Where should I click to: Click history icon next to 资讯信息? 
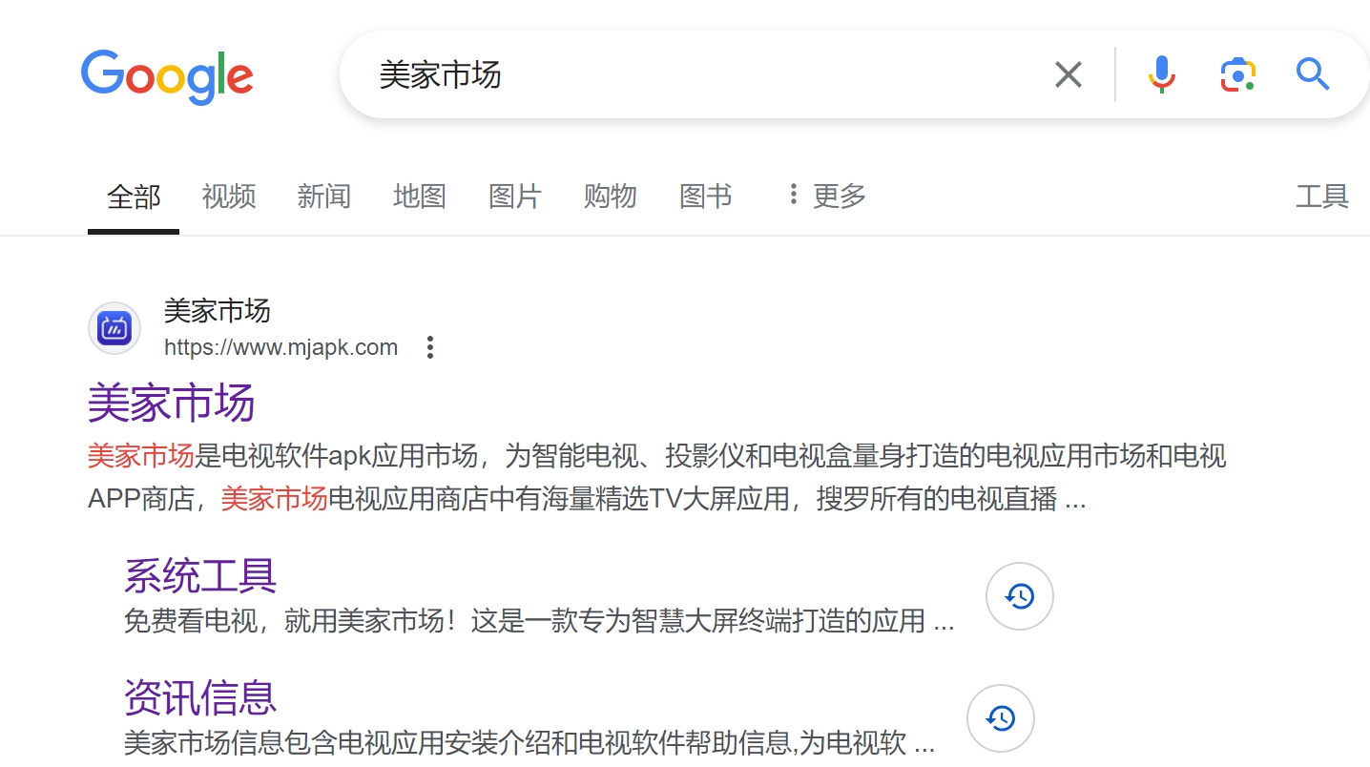pyautogui.click(x=1001, y=718)
